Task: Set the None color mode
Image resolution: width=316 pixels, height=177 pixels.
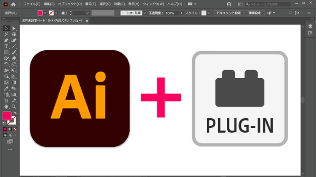Action: tap(15, 128)
